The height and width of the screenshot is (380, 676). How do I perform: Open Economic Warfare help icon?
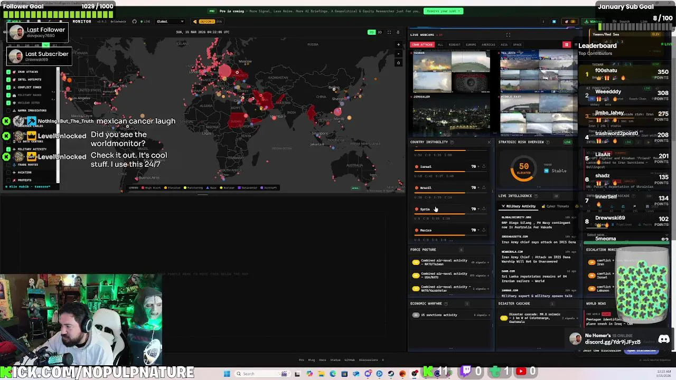click(x=446, y=303)
